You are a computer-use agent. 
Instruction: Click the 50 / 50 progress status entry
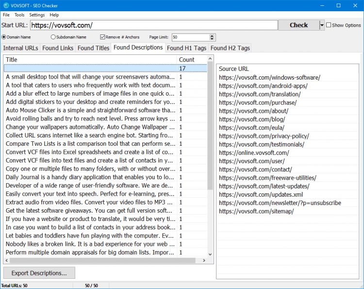click(91, 286)
